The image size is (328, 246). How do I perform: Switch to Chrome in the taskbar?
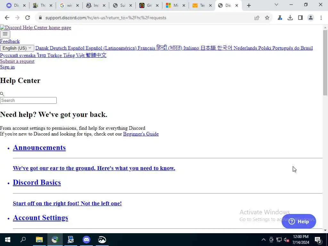point(55,240)
